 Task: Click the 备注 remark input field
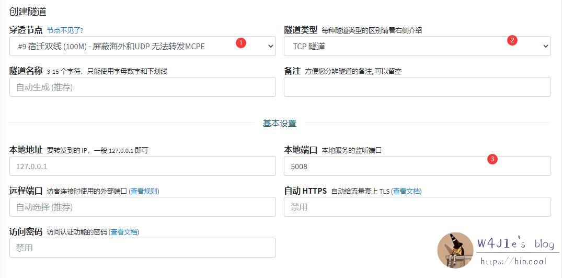(x=417, y=87)
